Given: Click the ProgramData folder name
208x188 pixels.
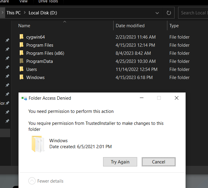Looking at the screenshot, I should 39,61.
